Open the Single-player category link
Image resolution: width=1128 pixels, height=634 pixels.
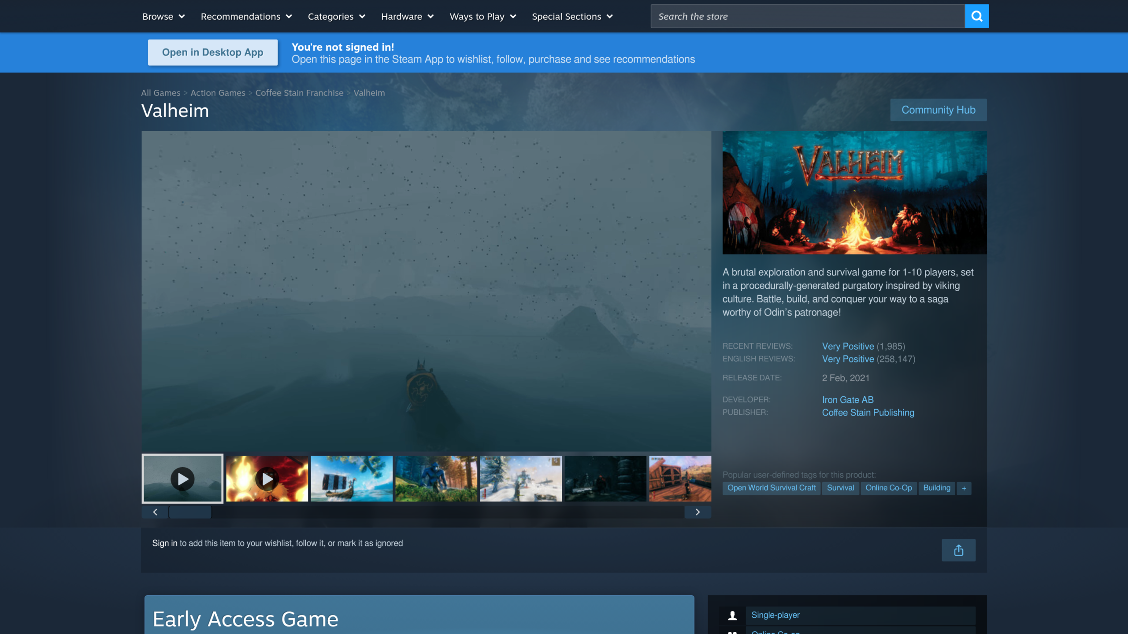(775, 615)
